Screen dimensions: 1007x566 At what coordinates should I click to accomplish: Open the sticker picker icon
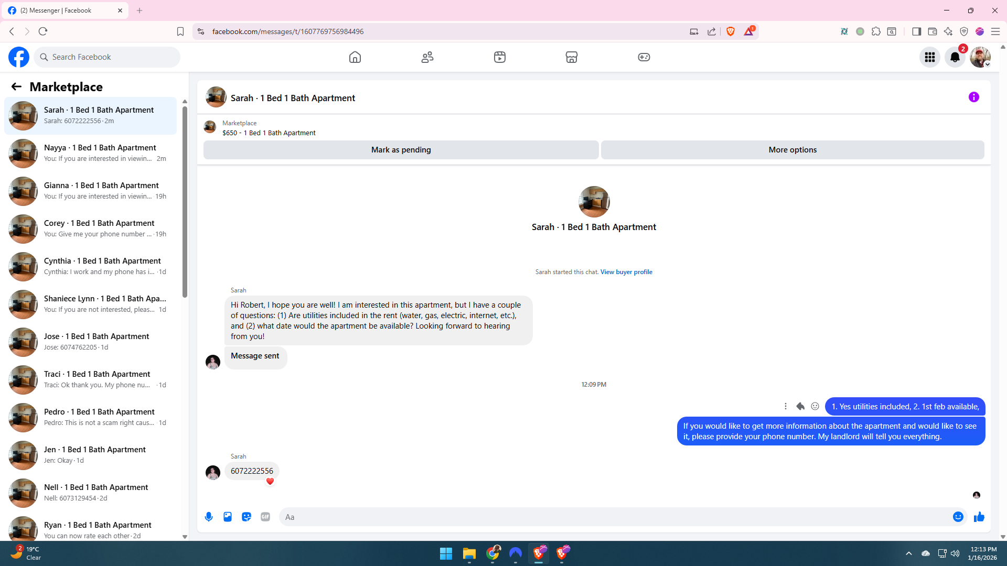247,517
